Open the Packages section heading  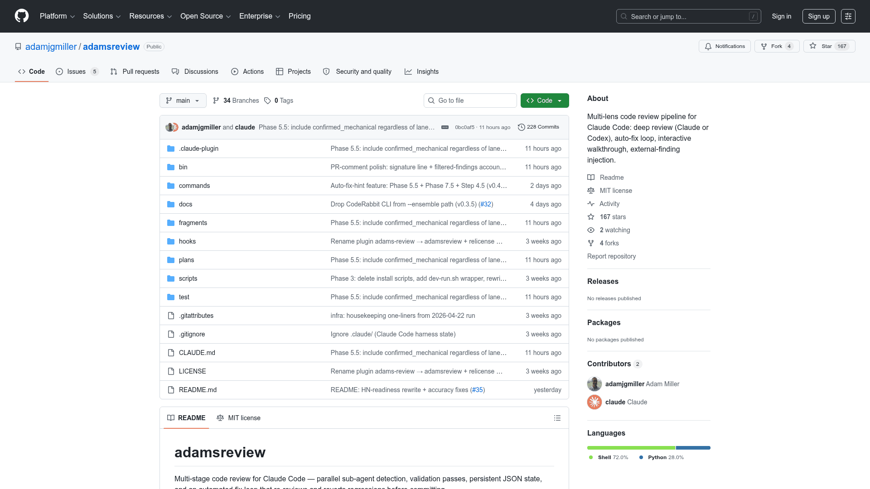pyautogui.click(x=604, y=322)
